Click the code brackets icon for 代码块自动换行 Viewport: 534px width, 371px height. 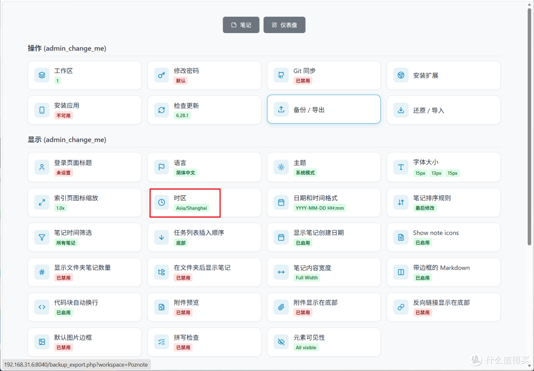(42, 307)
